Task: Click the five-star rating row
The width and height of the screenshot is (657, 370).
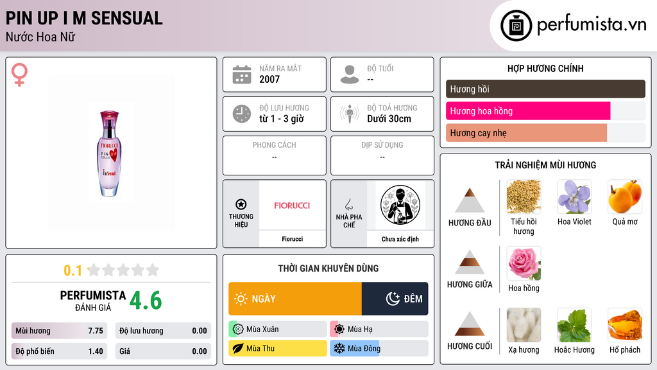Action: pyautogui.click(x=124, y=270)
